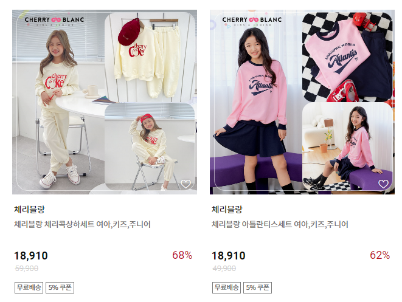This screenshot has width=402, height=302.
Task: Click the 68% discount label
Action: tap(182, 255)
